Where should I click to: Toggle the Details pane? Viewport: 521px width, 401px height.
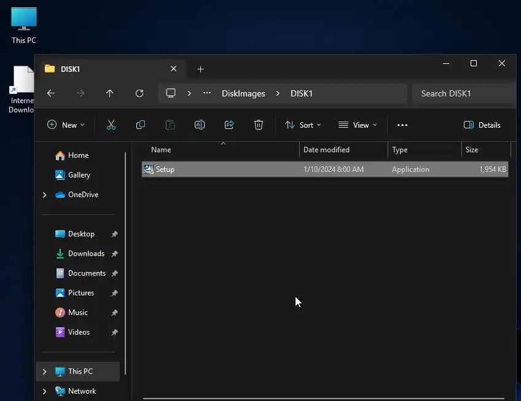[482, 125]
